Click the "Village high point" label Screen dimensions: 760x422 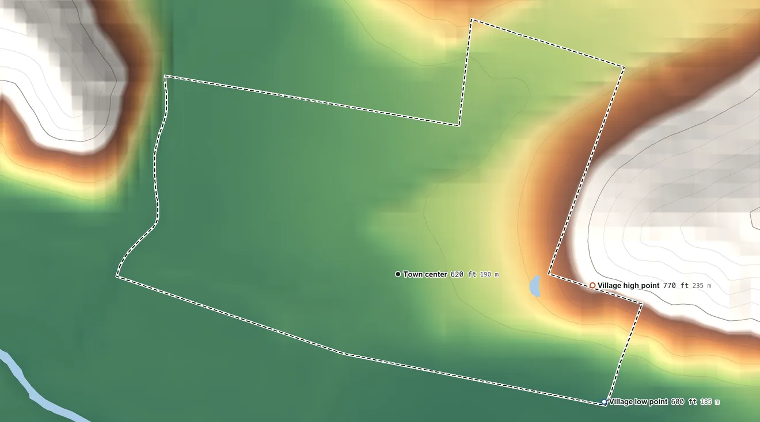tap(628, 285)
